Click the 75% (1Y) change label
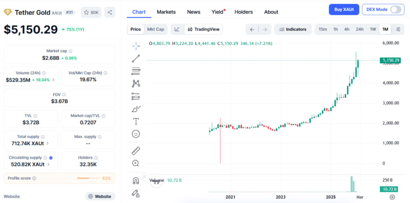The width and height of the screenshot is (410, 203). 73,30
